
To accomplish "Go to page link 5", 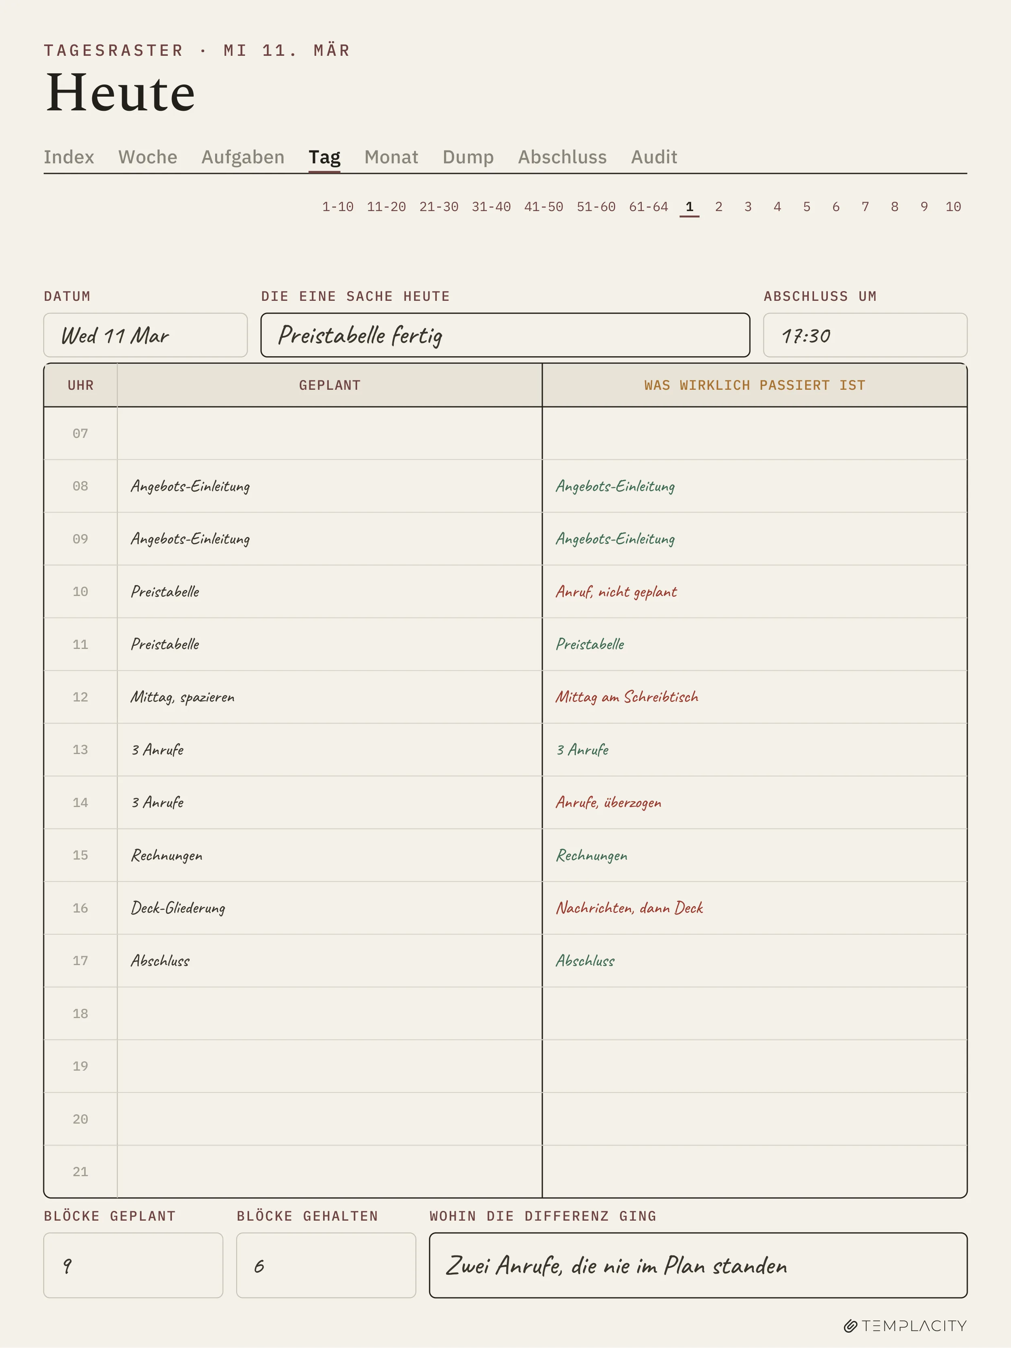I will click(x=806, y=207).
